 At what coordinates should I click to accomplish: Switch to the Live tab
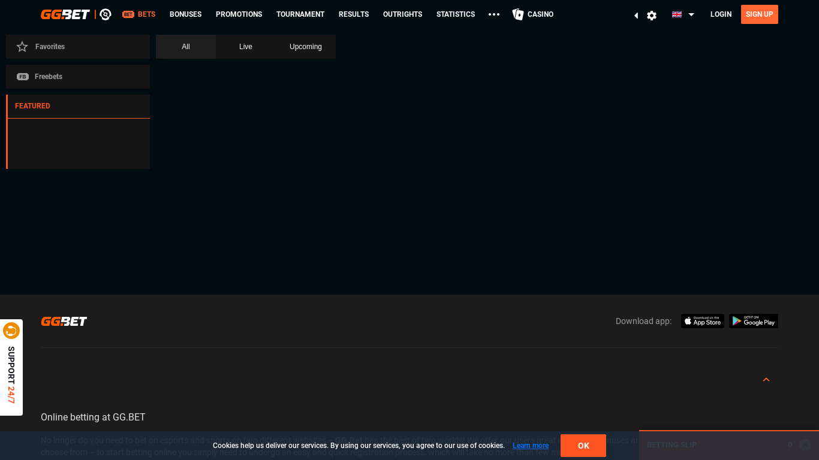pyautogui.click(x=246, y=47)
